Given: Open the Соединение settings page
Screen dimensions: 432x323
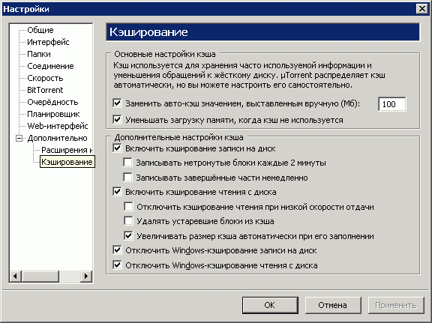Looking at the screenshot, I should [x=50, y=66].
